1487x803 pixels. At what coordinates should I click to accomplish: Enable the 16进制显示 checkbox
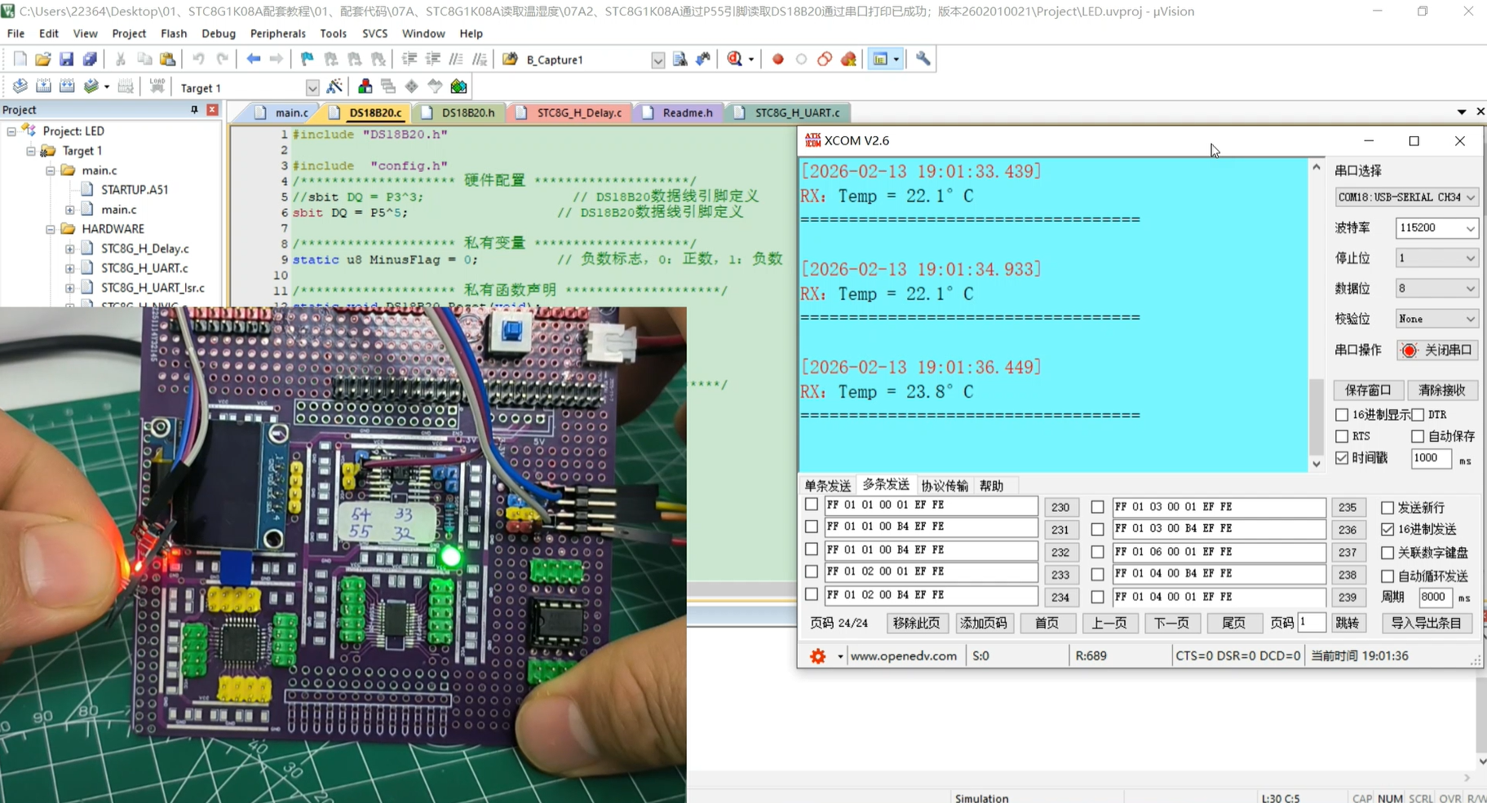tap(1342, 415)
